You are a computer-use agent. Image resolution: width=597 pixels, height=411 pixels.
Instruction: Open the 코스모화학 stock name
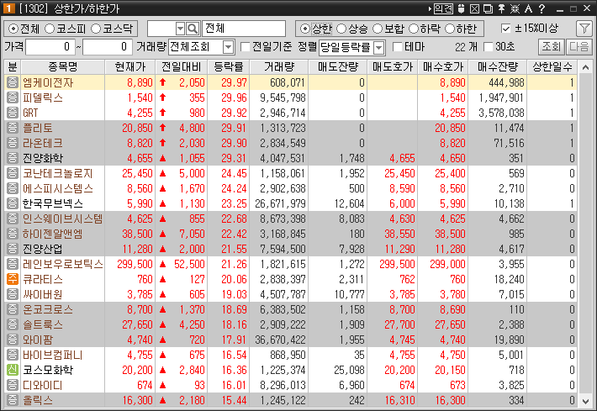coord(48,370)
